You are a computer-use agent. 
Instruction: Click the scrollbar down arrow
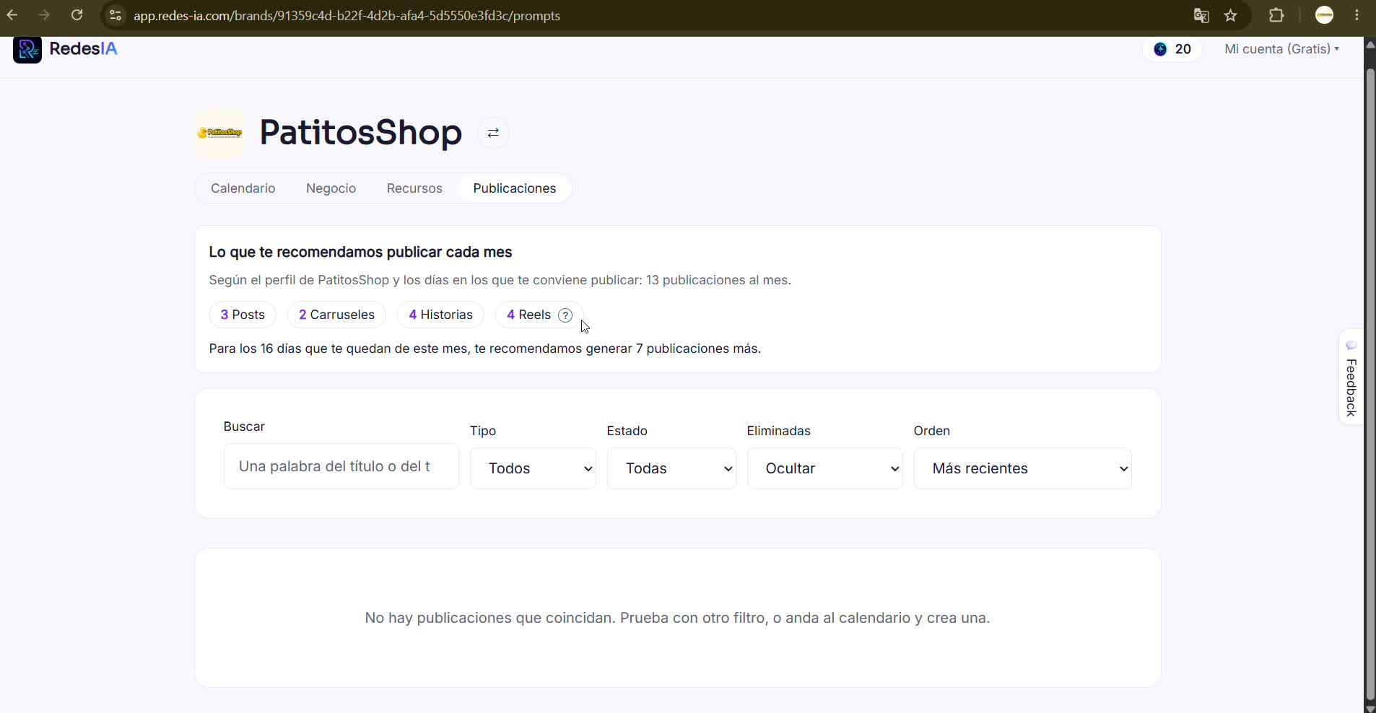(1370, 708)
